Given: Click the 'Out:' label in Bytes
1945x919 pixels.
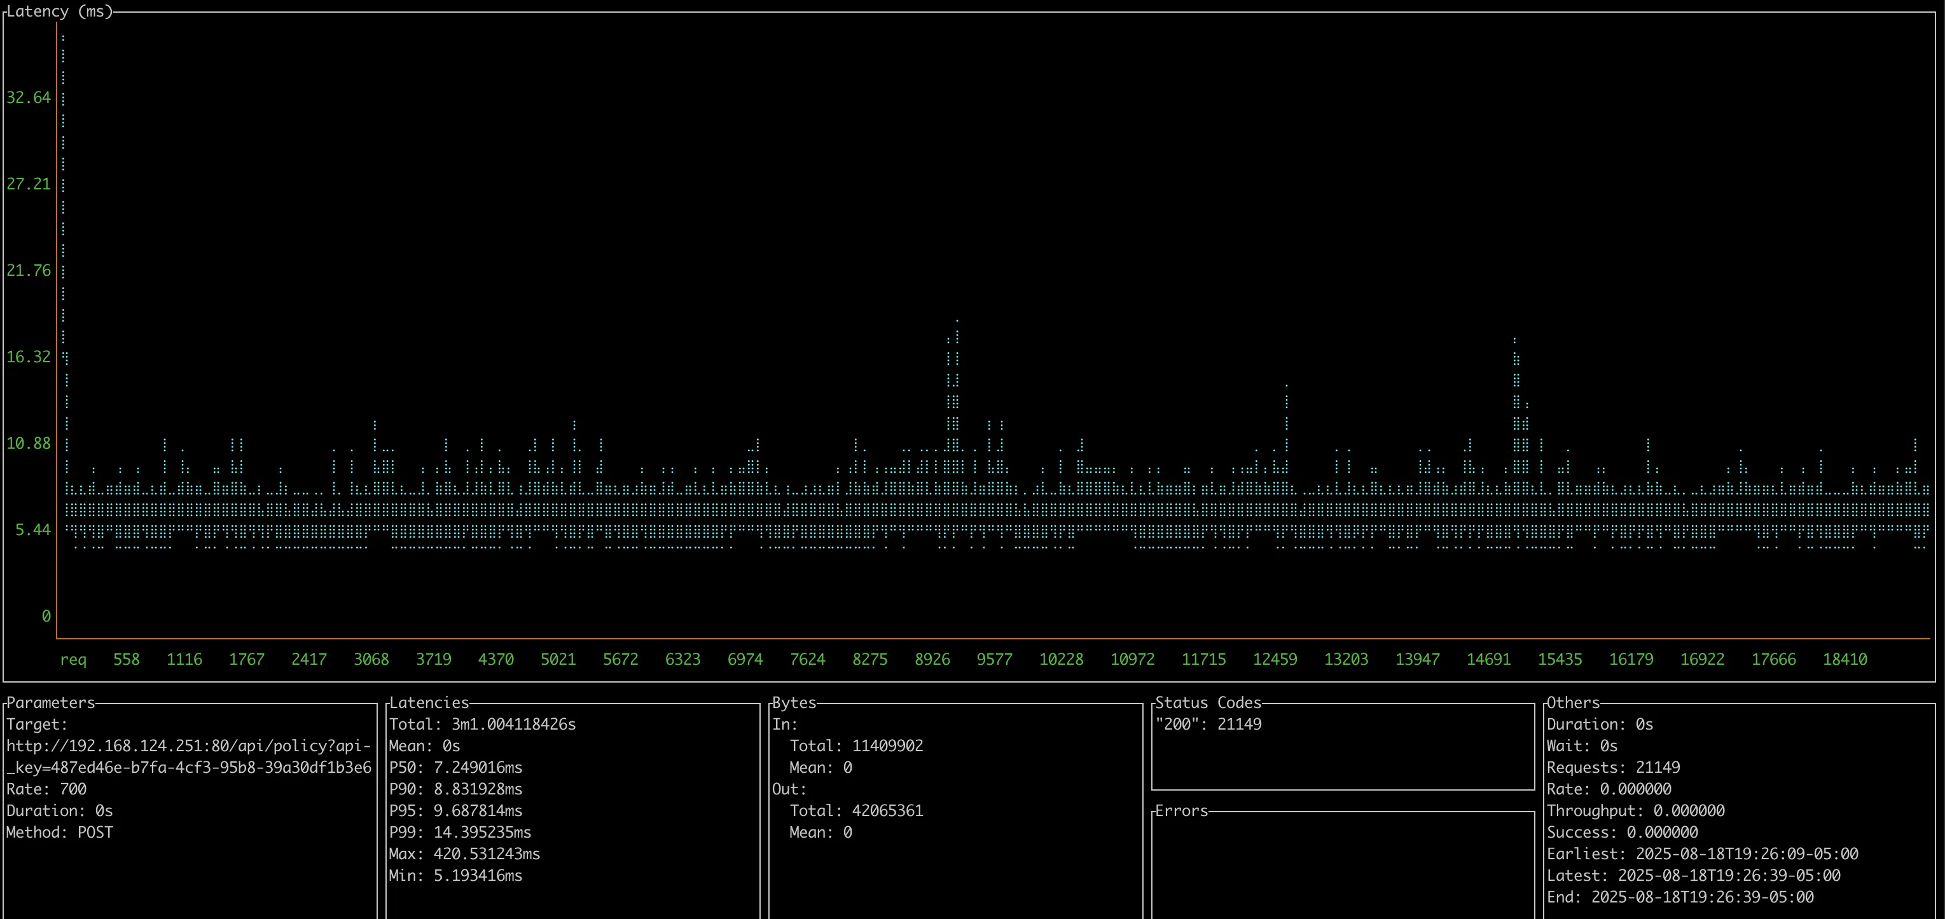Looking at the screenshot, I should pos(789,790).
